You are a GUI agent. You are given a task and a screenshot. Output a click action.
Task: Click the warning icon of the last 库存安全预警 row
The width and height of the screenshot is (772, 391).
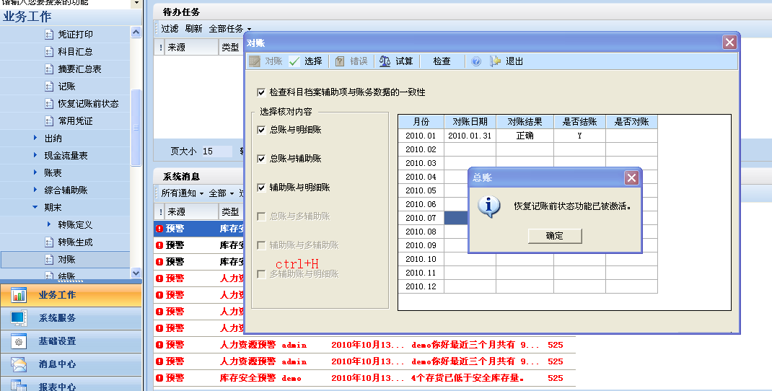point(159,378)
